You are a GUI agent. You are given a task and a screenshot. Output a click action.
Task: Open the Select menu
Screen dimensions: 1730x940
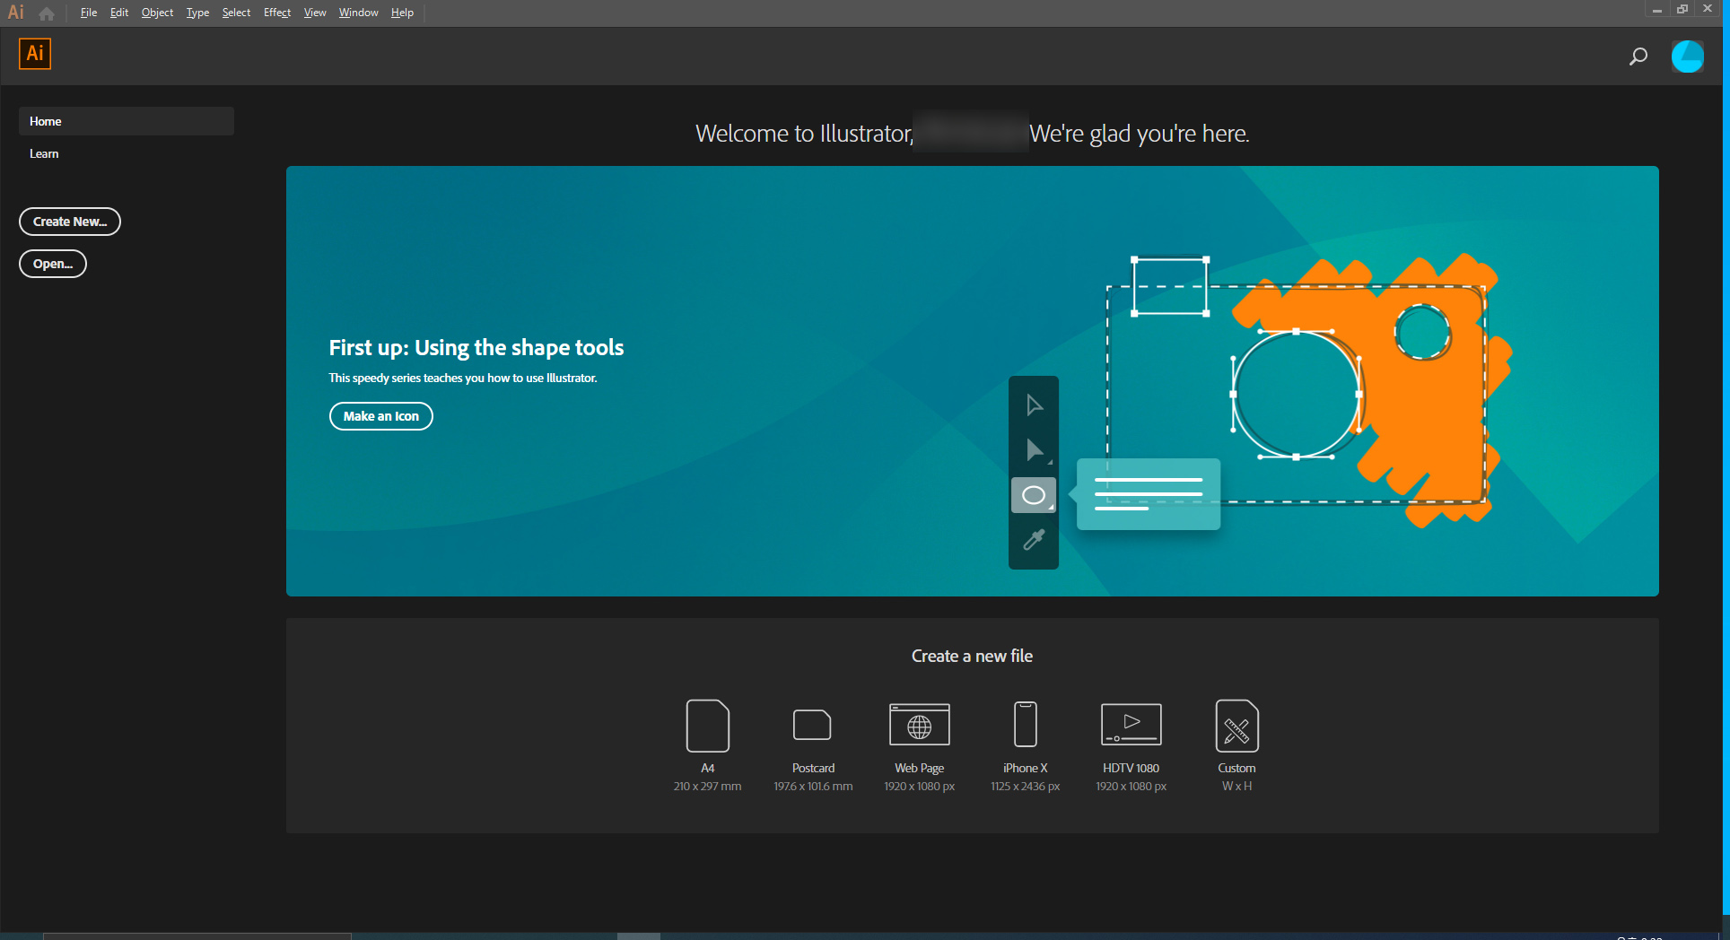[236, 13]
